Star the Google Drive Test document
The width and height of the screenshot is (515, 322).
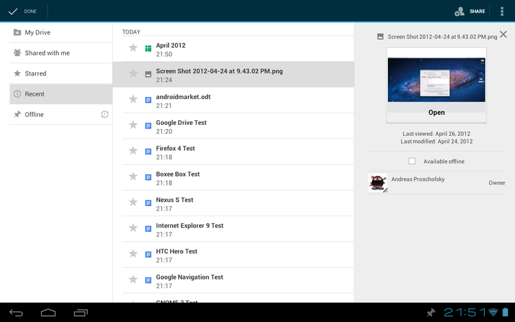pyautogui.click(x=133, y=126)
